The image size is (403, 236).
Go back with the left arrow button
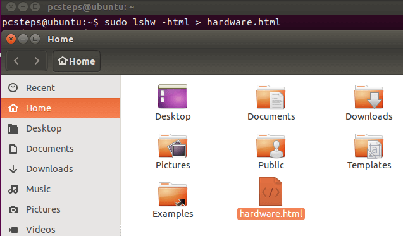coord(16,61)
